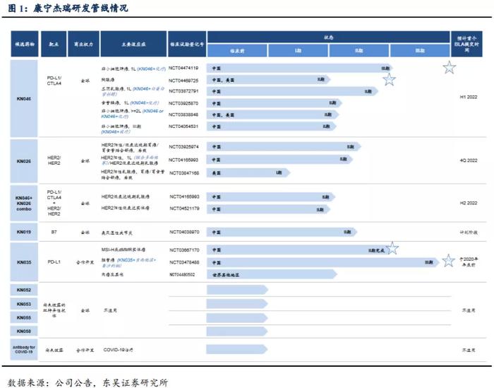Viewport: 494px width, 388px height.
Task: Select the KN053 drug cell
Action: coord(24,304)
